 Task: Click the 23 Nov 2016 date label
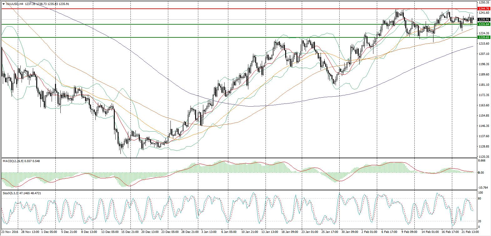10,232
